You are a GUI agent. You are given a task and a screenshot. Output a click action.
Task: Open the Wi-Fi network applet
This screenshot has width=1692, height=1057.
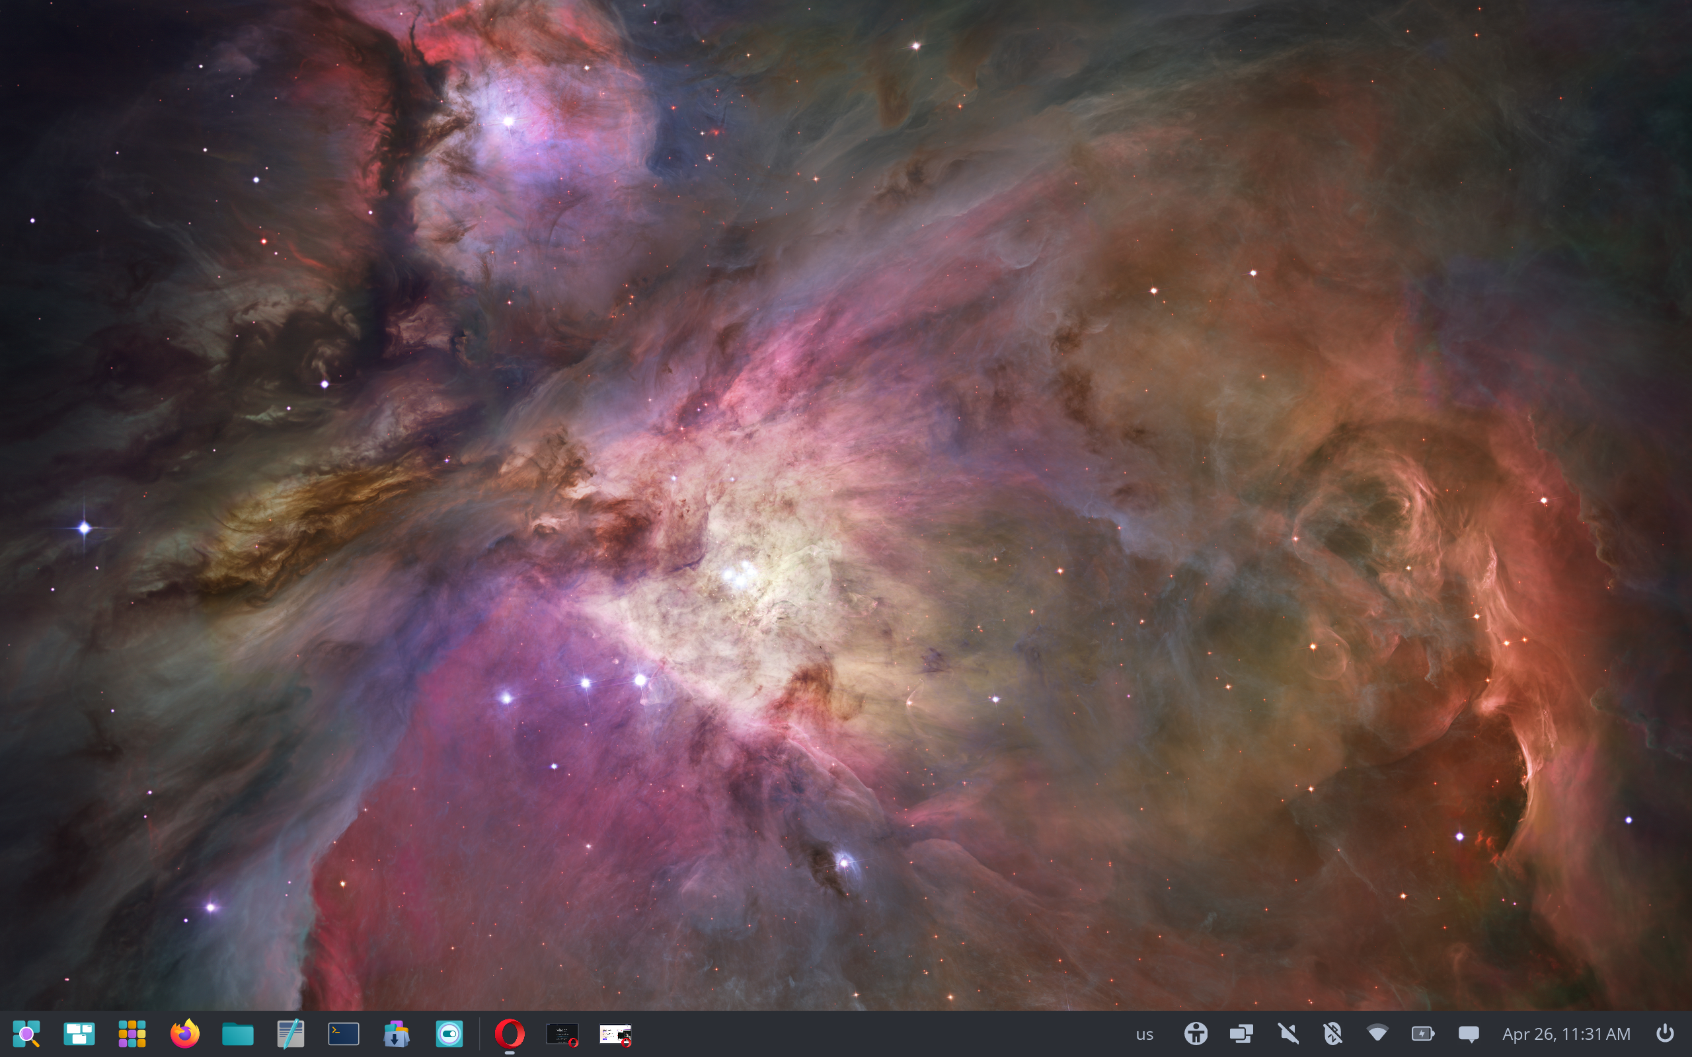point(1377,1033)
